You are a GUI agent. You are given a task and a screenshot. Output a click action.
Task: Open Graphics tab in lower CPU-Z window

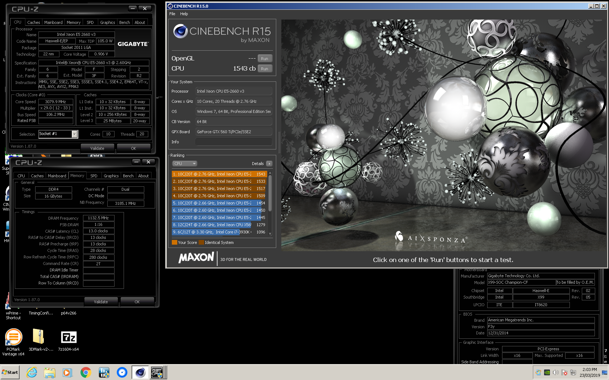(111, 176)
